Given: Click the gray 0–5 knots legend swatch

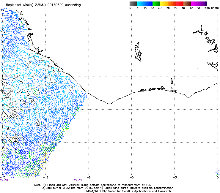Looking at the screenshot, I should [133, 4].
